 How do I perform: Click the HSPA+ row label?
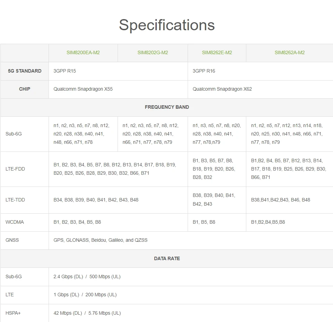coord(13,313)
